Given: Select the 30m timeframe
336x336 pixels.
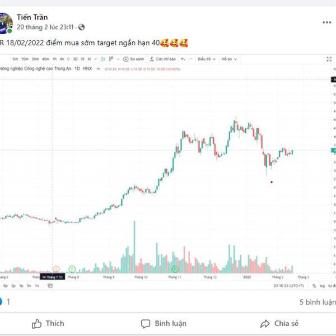Looking at the screenshot, I should [x=35, y=59].
